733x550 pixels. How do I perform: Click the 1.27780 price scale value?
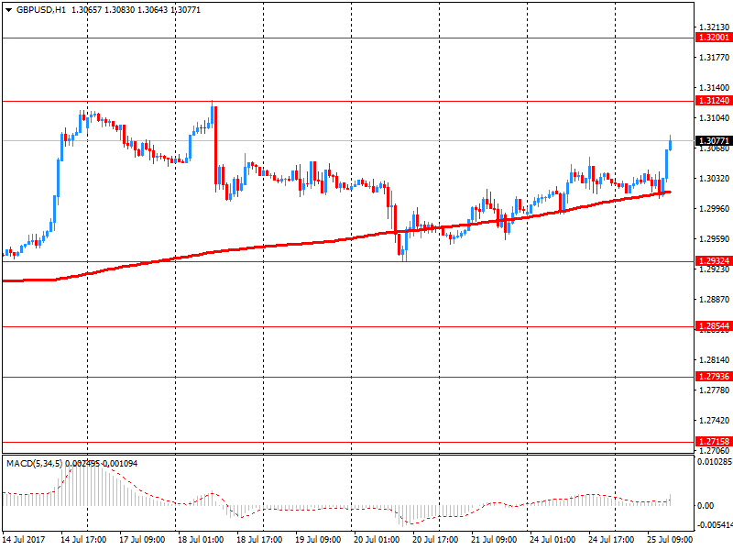click(x=714, y=390)
